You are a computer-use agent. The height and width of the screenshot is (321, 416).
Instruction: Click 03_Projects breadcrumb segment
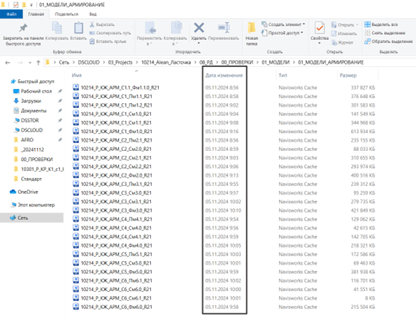coord(120,63)
